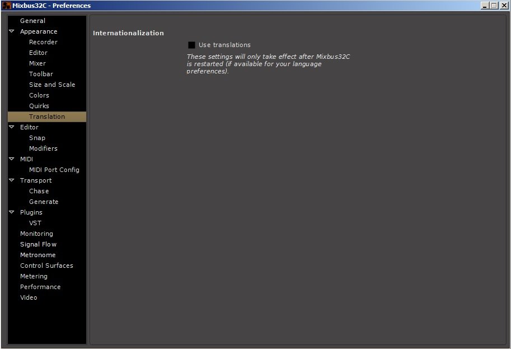Open the Colors settings page
Viewport: 511px width, 349px height.
(39, 95)
